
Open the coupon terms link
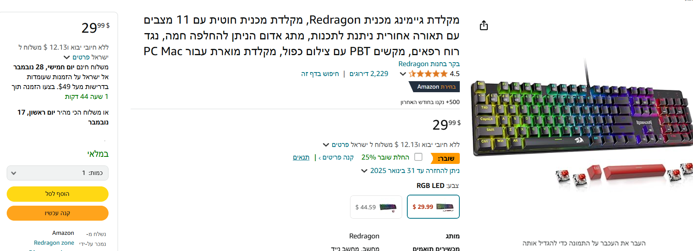click(301, 157)
